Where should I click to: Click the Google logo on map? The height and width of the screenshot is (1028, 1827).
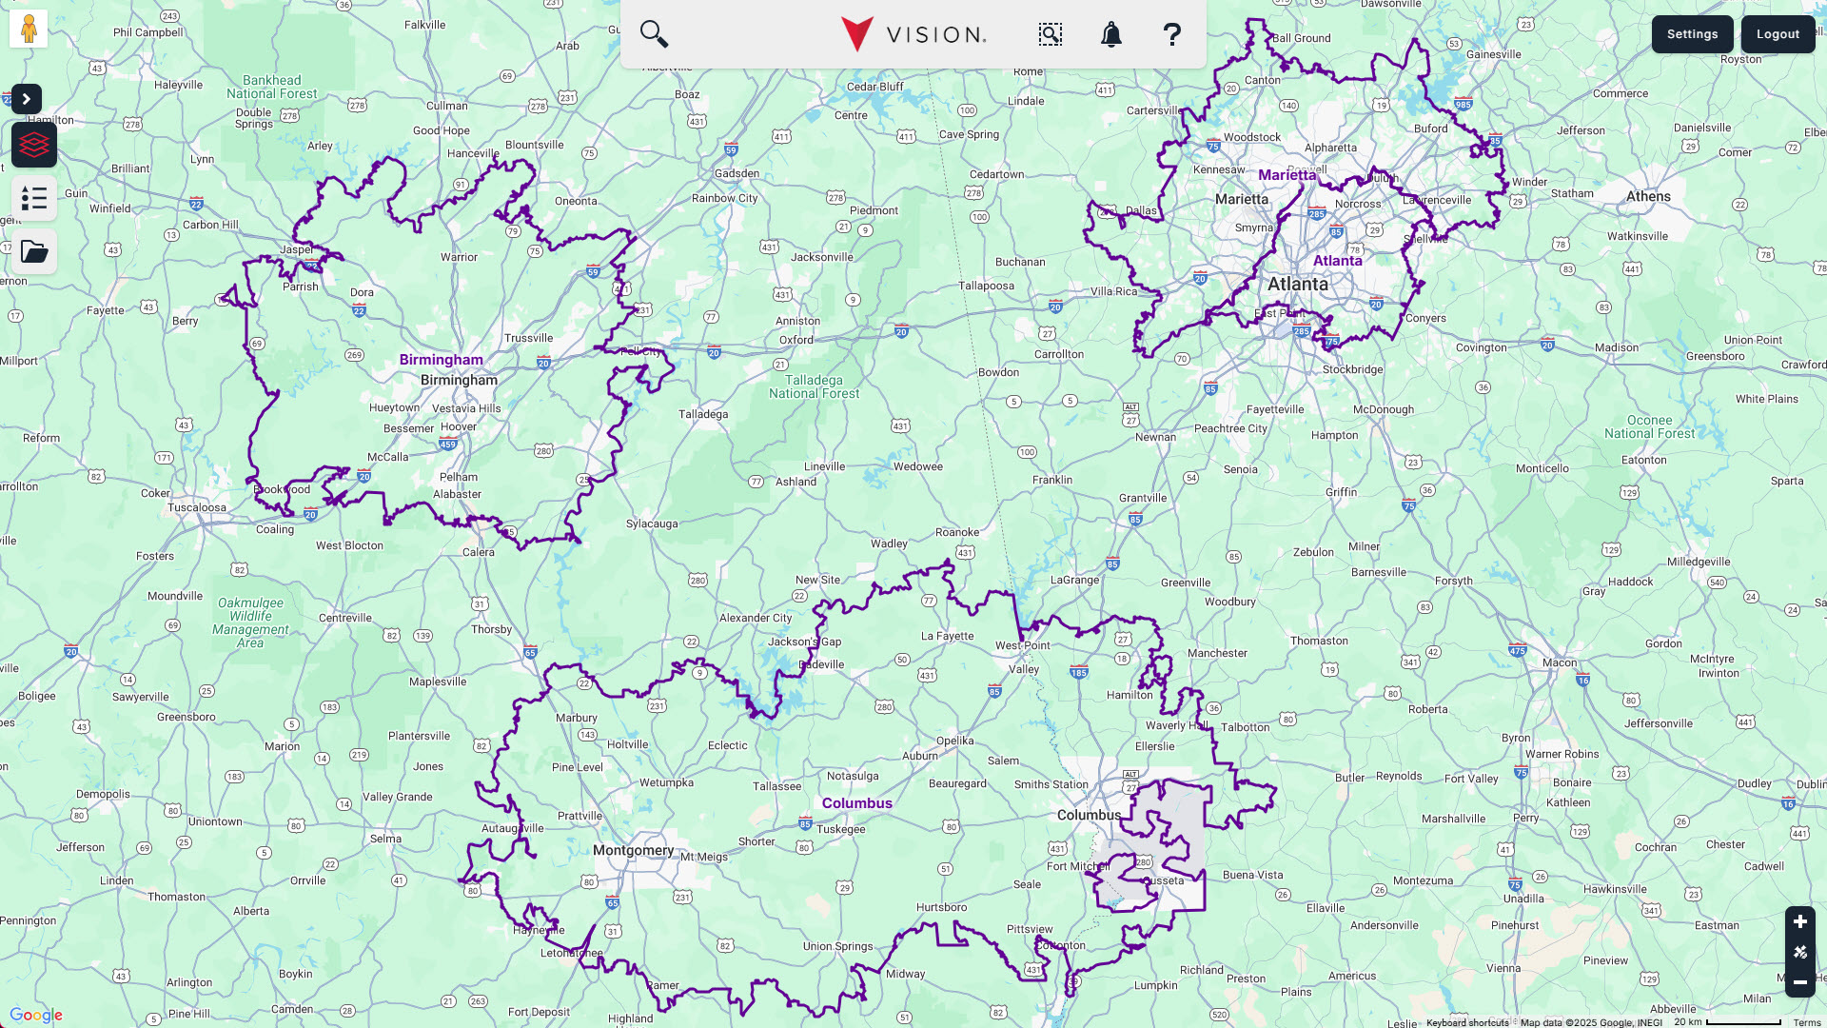click(36, 1015)
